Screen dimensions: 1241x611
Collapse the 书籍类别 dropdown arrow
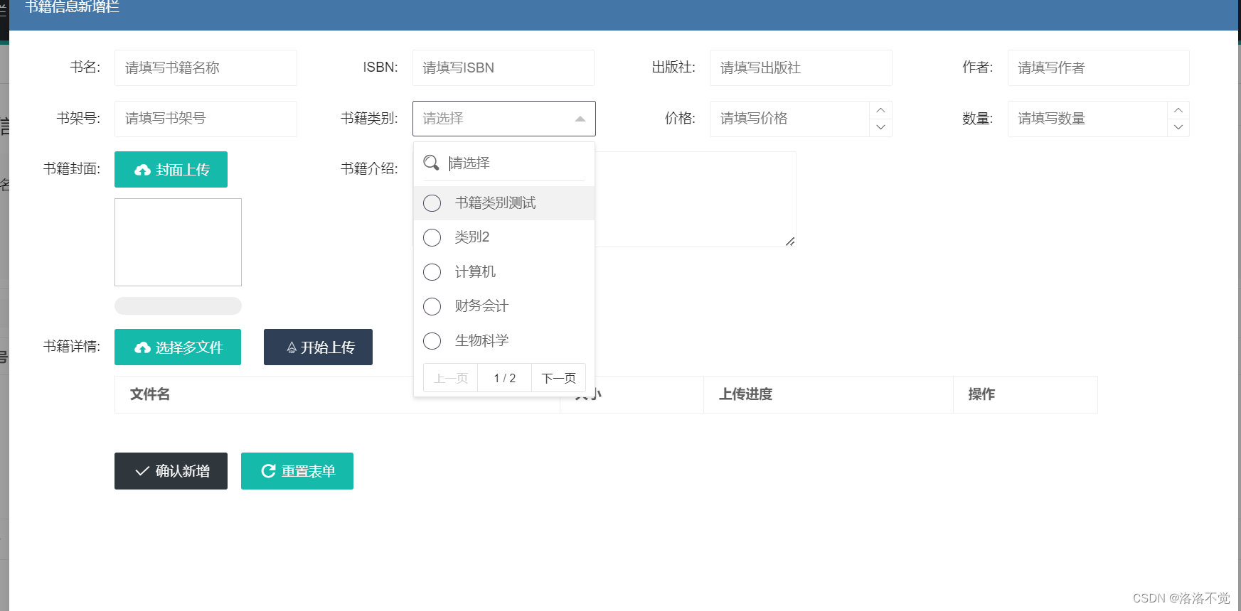click(580, 119)
